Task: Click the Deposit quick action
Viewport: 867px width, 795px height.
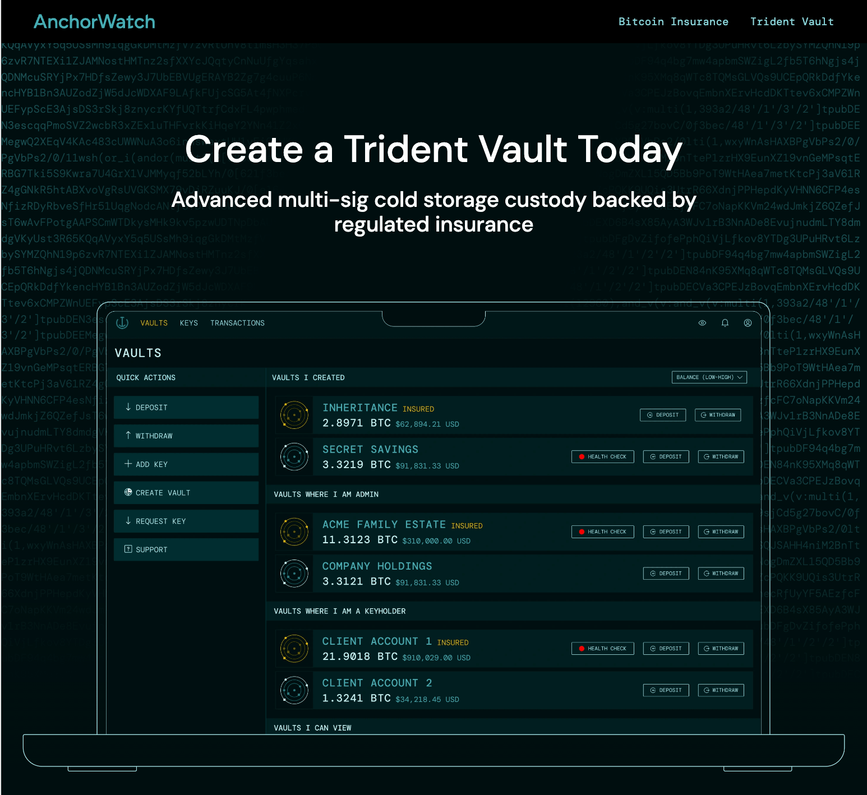Action: click(x=186, y=408)
